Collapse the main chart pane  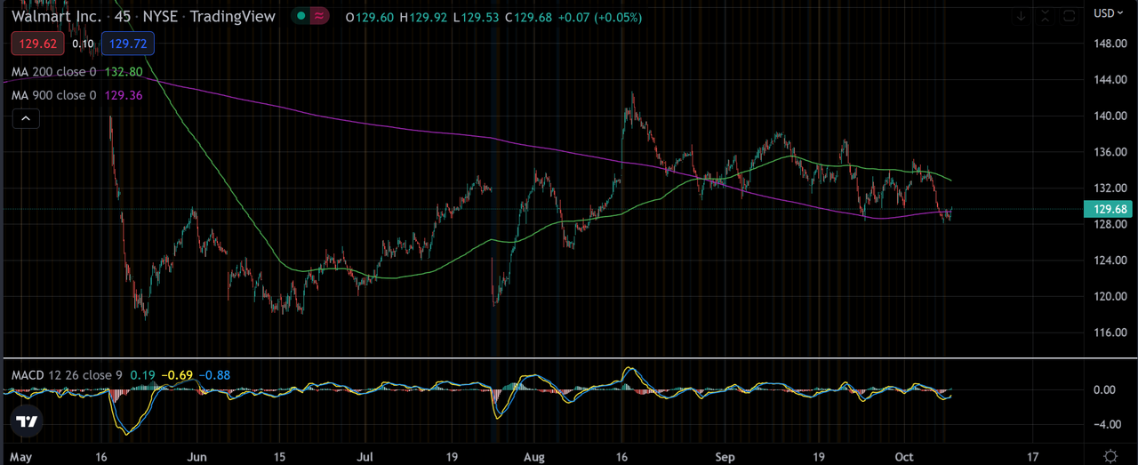point(1046,15)
